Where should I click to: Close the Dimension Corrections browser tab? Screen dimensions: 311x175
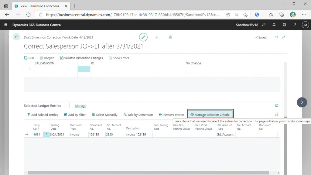66,6
